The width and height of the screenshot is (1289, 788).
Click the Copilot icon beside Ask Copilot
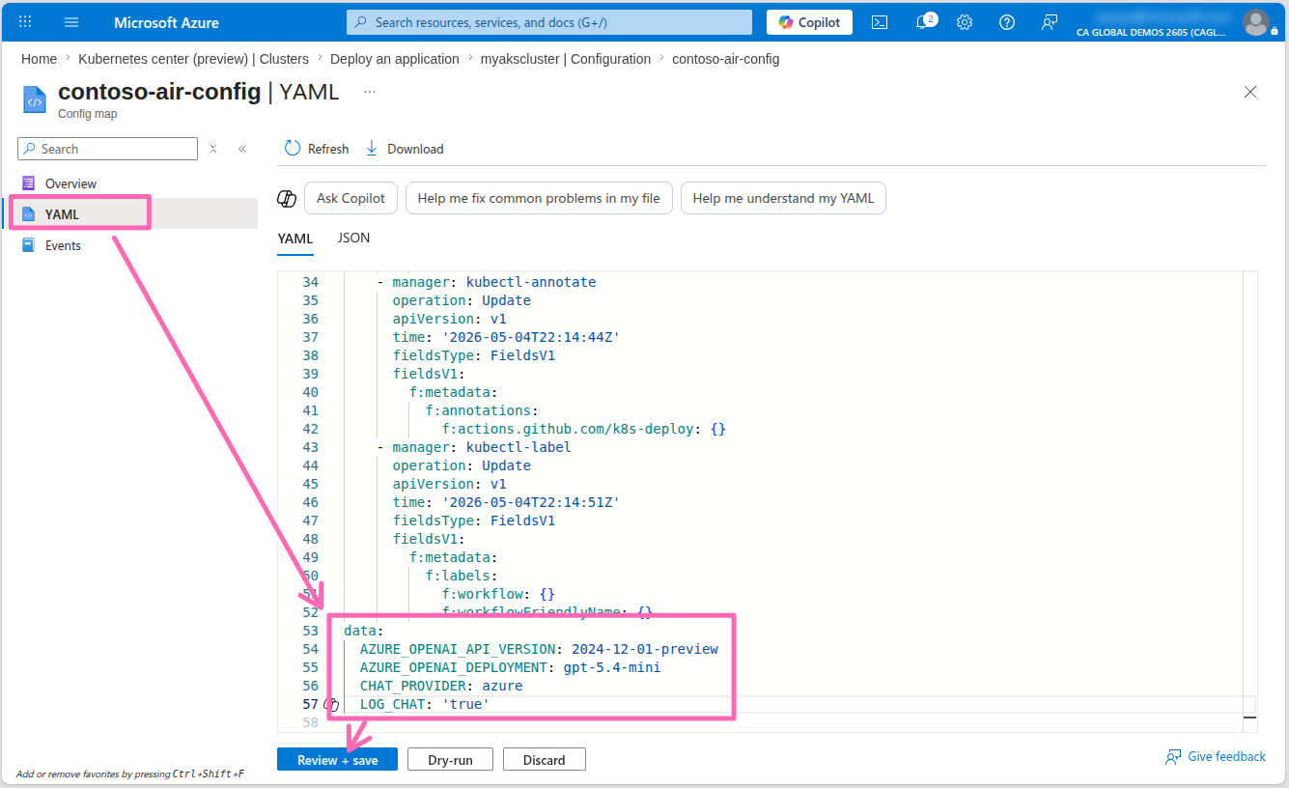(287, 198)
